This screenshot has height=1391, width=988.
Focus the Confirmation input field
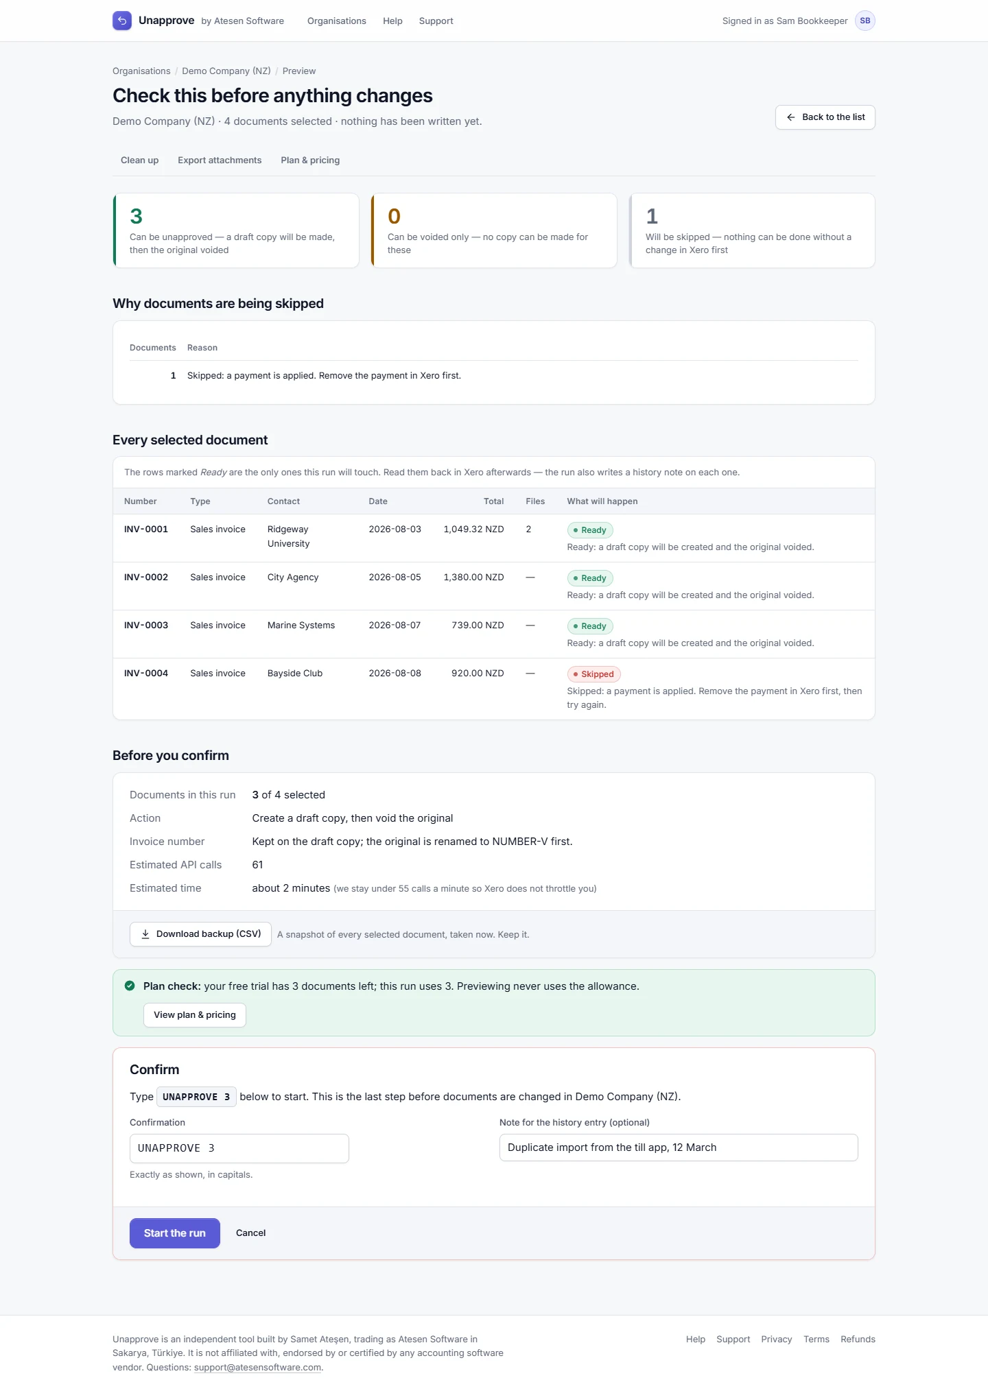coord(239,1148)
